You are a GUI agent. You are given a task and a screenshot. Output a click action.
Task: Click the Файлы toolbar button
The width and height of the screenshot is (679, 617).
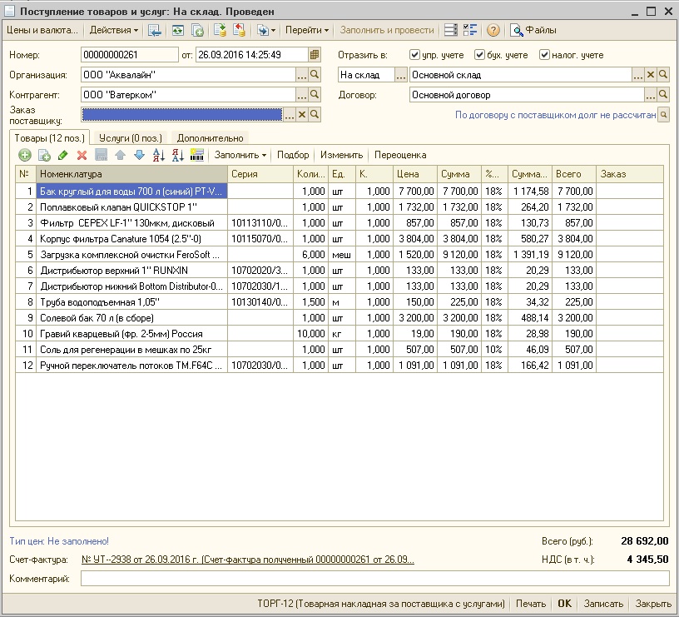click(533, 30)
